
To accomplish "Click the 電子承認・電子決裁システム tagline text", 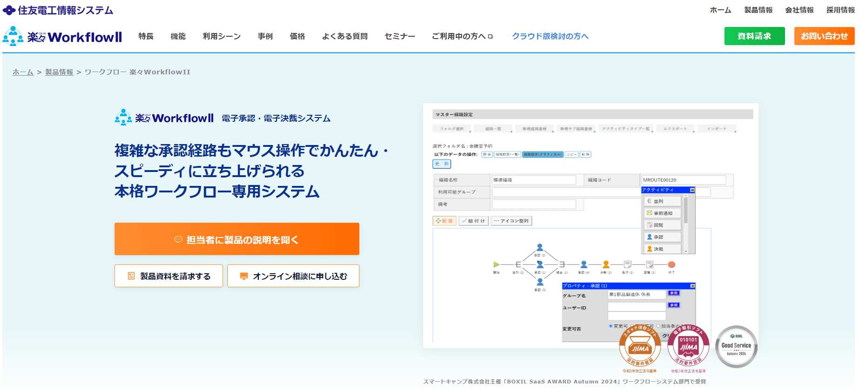I will tap(276, 119).
